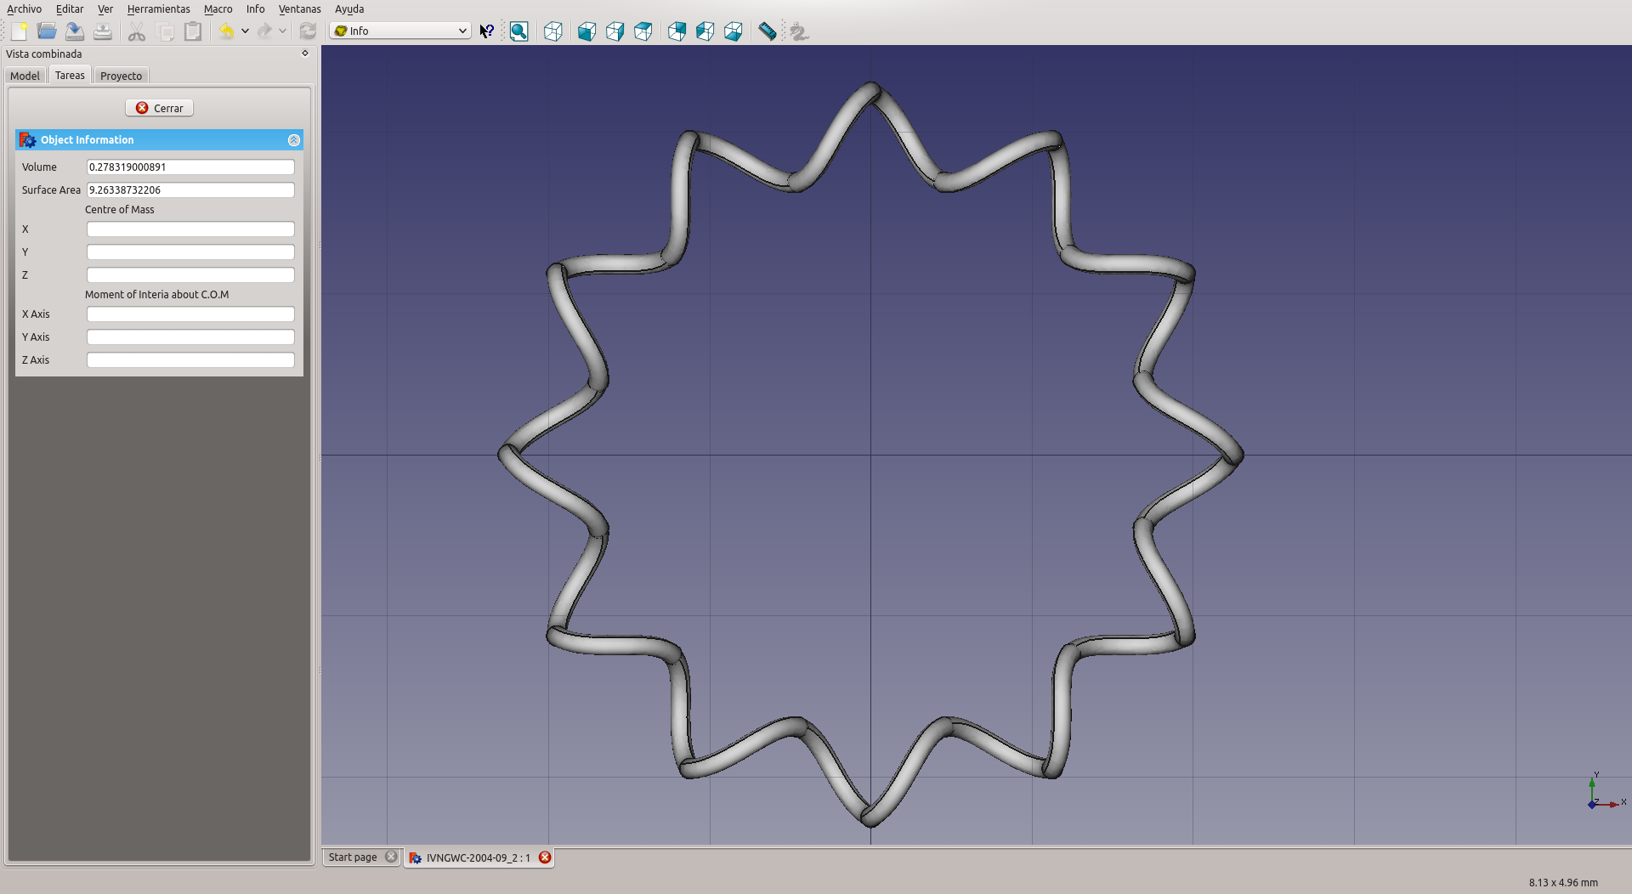Set right view
Viewport: 1632px width, 894px height.
(643, 31)
